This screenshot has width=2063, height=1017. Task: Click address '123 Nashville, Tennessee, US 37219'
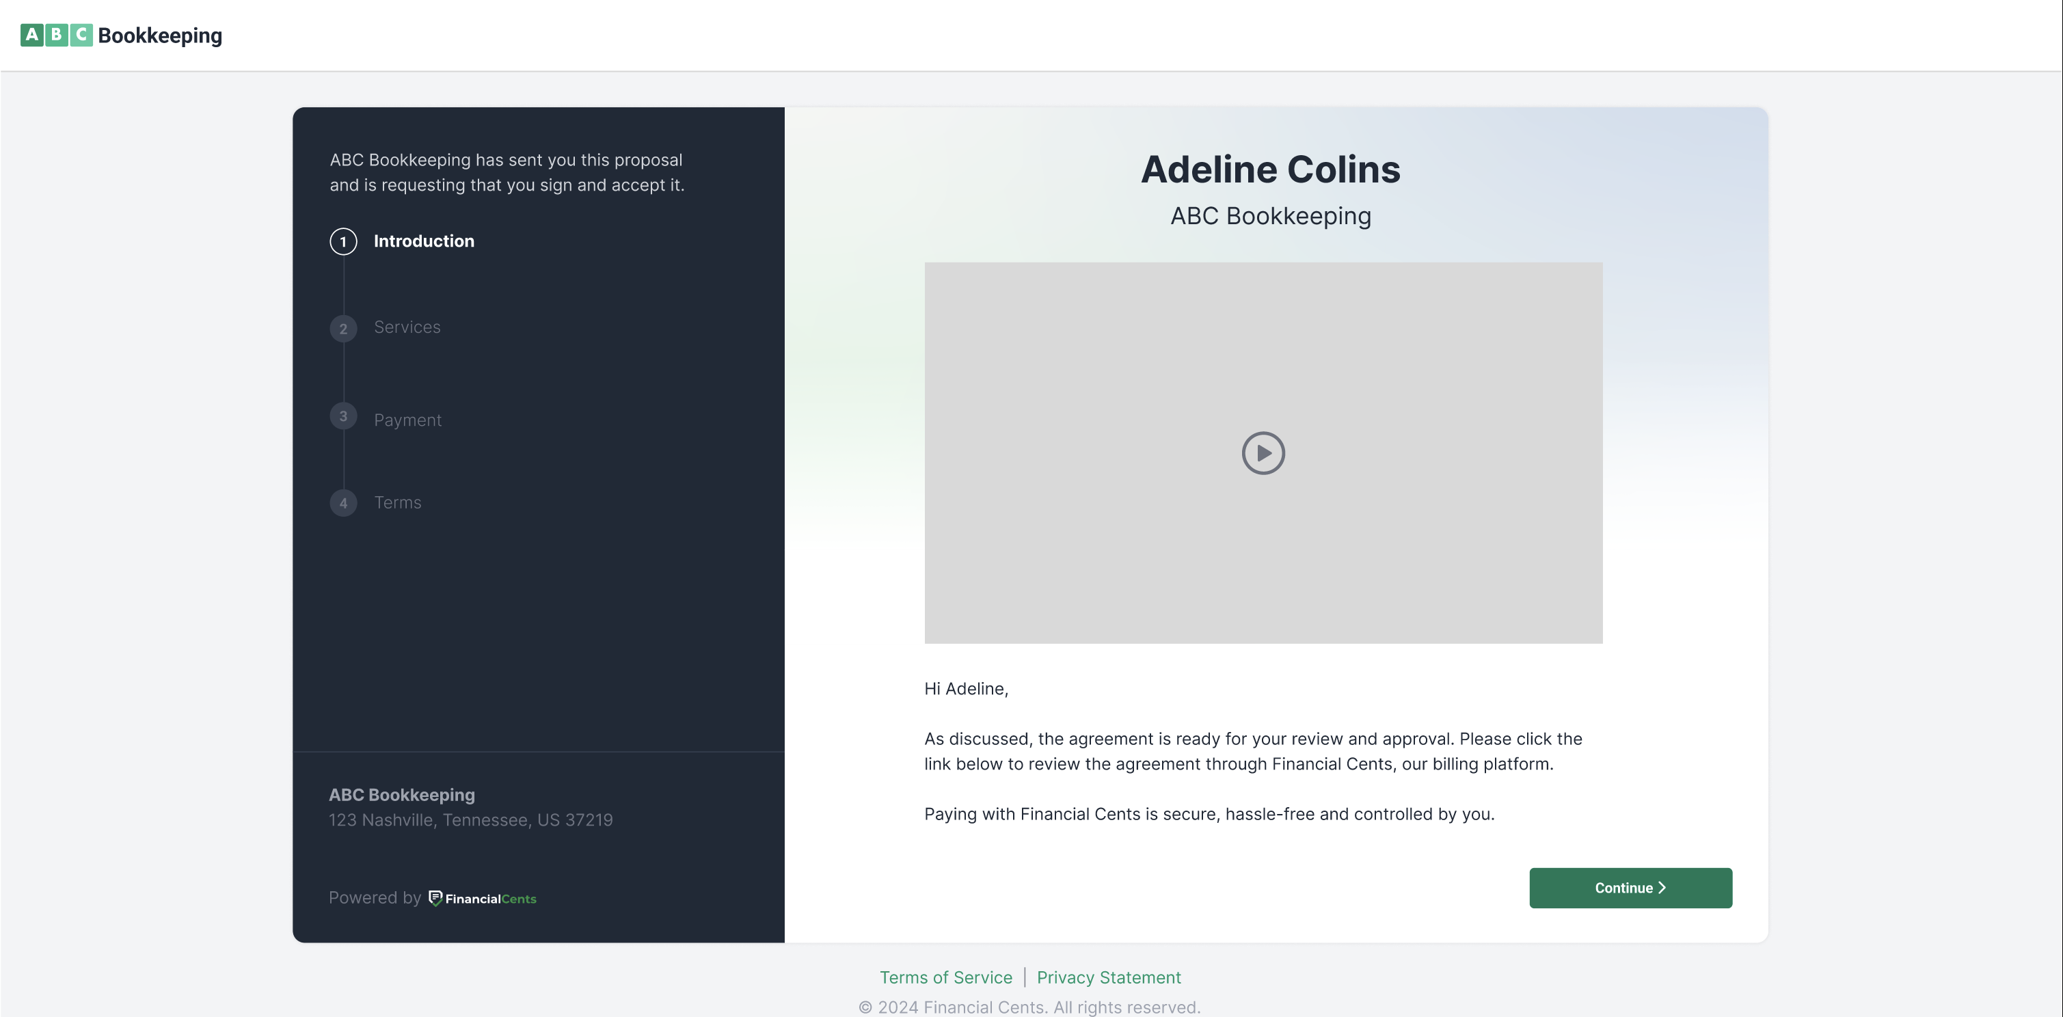point(471,820)
